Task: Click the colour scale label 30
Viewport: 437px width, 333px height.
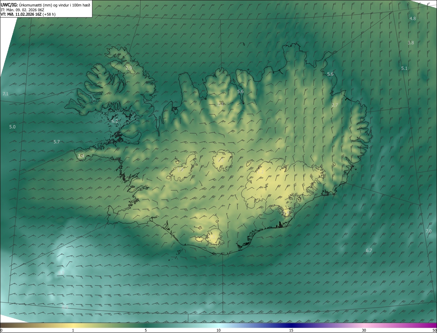Action: coord(364,330)
